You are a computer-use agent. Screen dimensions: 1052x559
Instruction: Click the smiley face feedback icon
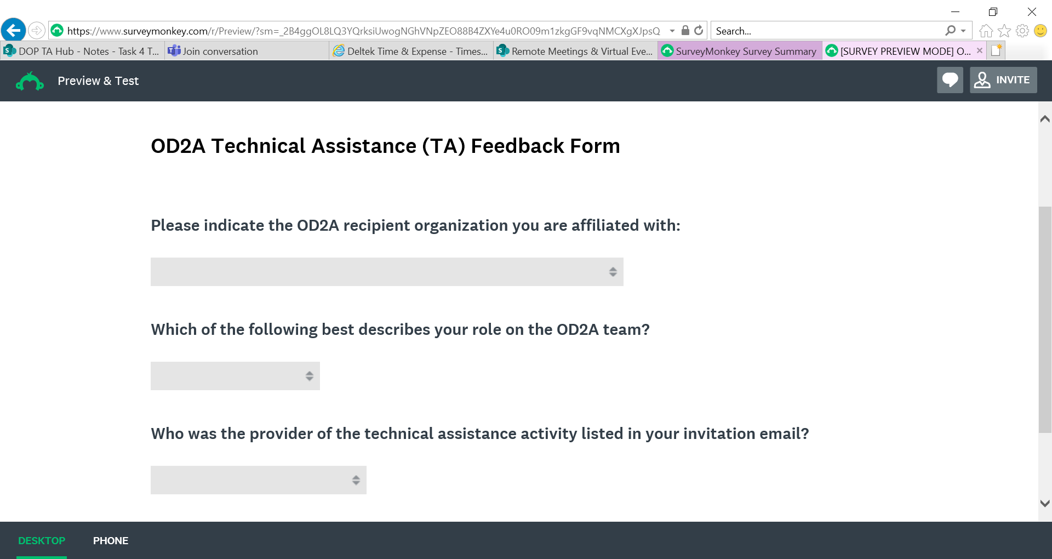(x=1040, y=31)
